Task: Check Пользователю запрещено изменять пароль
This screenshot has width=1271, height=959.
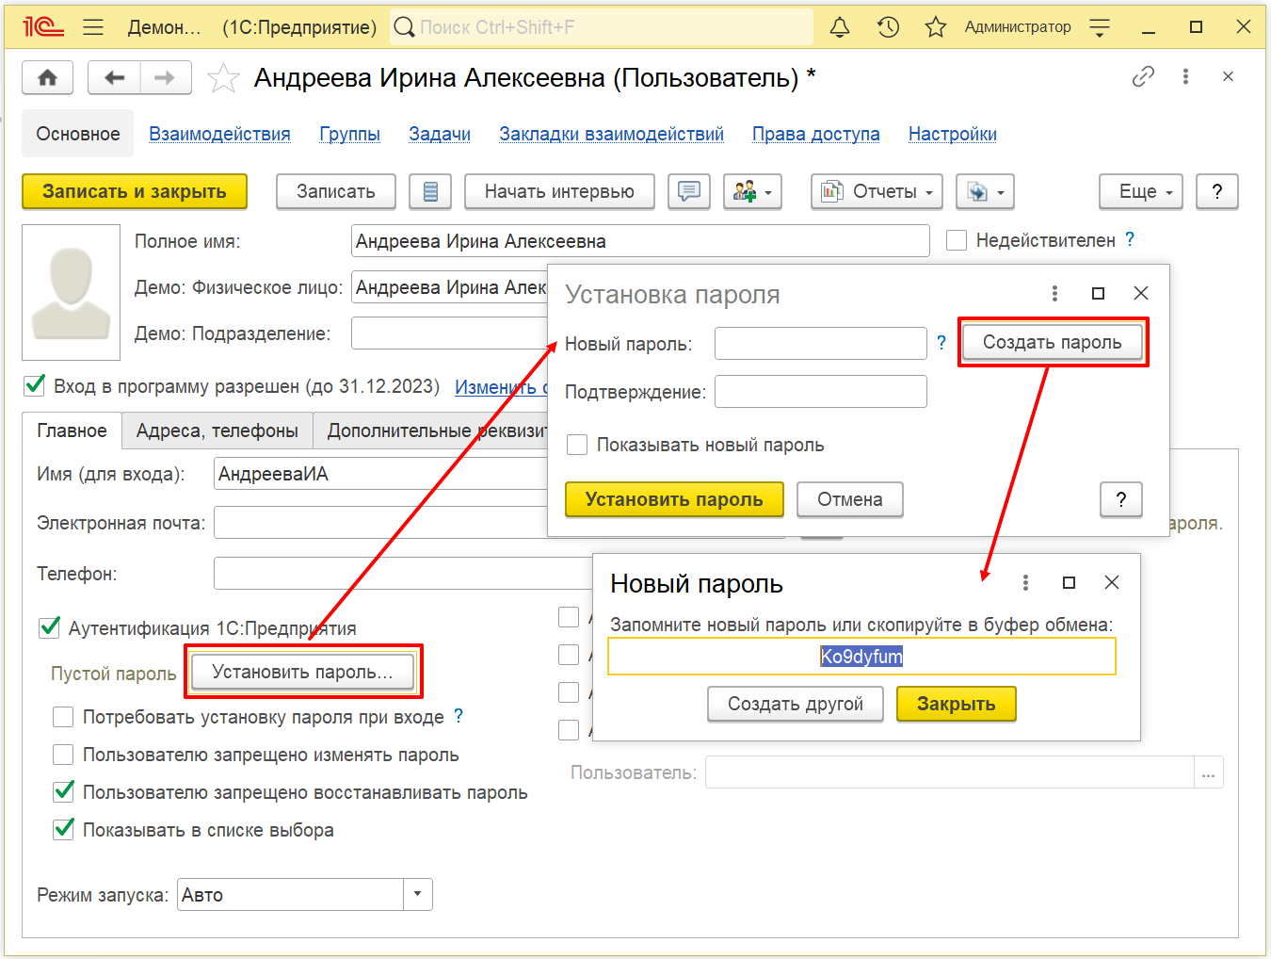Action: tap(63, 755)
